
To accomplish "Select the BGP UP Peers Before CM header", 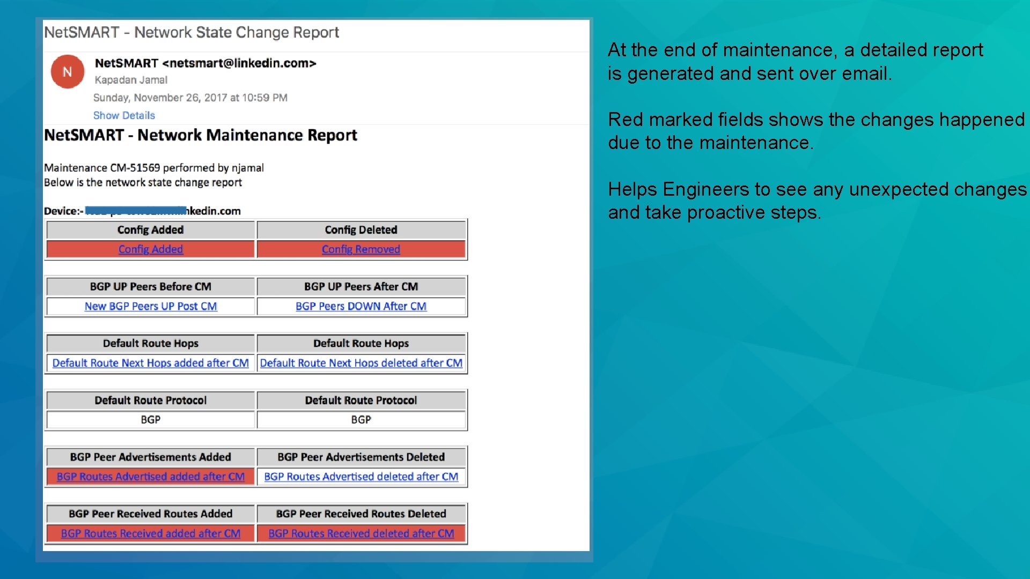I will pyautogui.click(x=150, y=286).
